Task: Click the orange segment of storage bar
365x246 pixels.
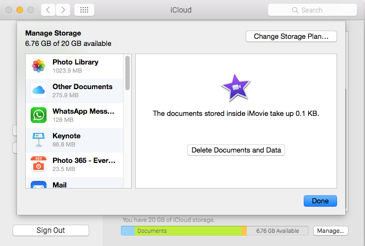Action: click(x=244, y=231)
